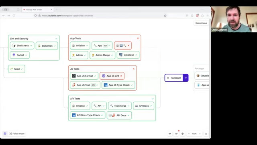257x145 pixels.
Task: Reload the page with refresh icon
Action: pos(14,16)
